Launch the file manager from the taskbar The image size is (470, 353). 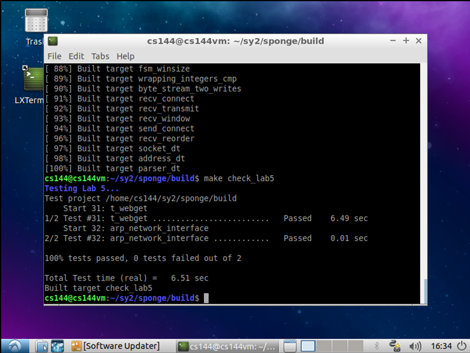(41, 346)
